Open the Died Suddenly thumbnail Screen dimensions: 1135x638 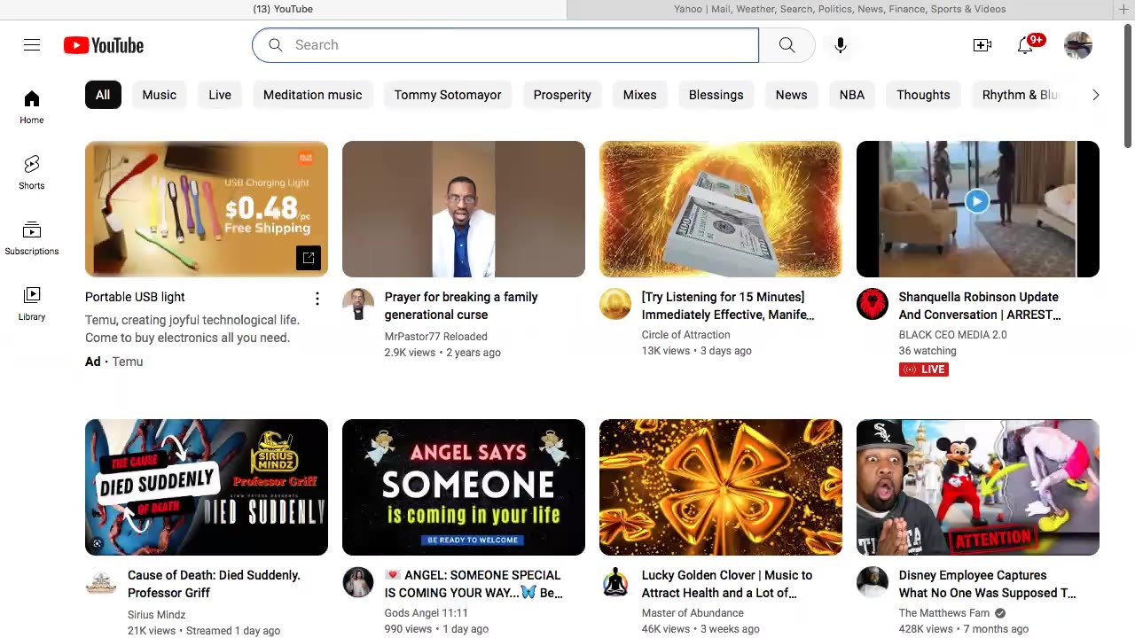207,487
